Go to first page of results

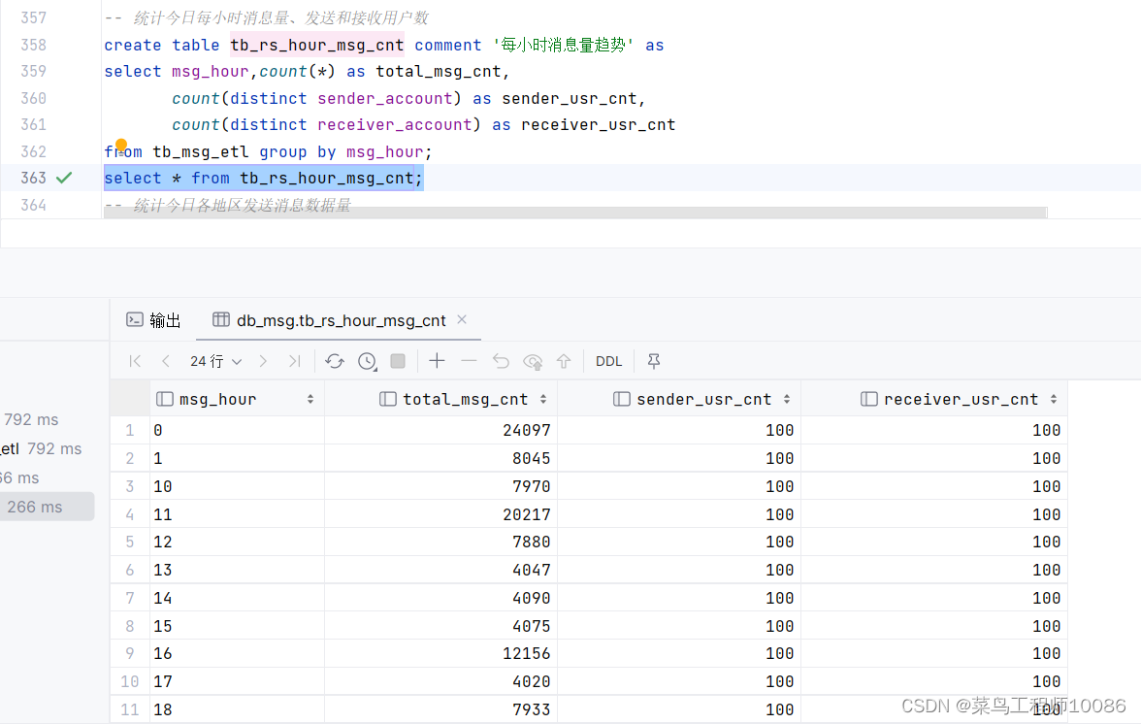click(x=135, y=361)
